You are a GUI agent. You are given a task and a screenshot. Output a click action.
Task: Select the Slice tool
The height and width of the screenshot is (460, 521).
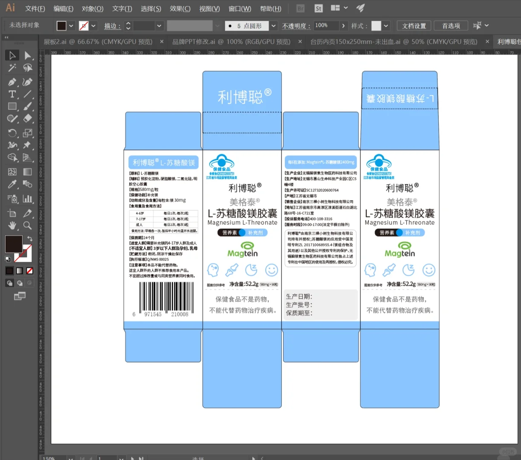click(x=28, y=213)
